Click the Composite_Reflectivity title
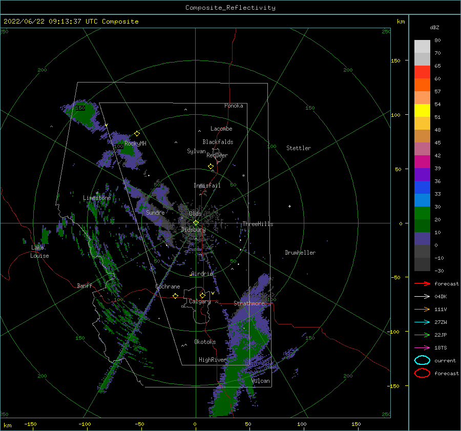 [230, 8]
